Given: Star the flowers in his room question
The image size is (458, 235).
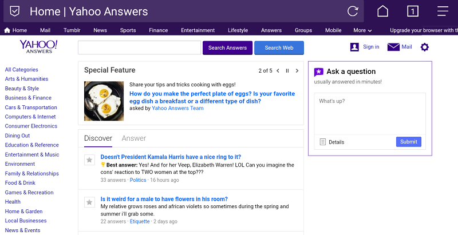Looking at the screenshot, I should pyautogui.click(x=89, y=202).
